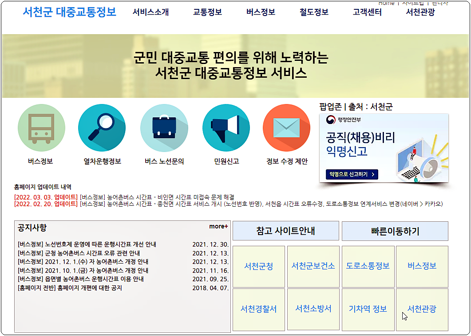Click the 2022. 03. 03. 업데이트 entry
This screenshot has width=471, height=336.
coord(124,198)
